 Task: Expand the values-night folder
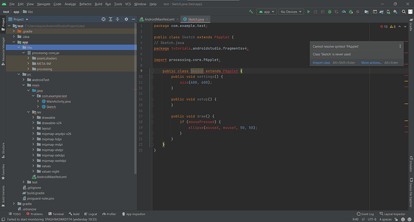coord(33,172)
